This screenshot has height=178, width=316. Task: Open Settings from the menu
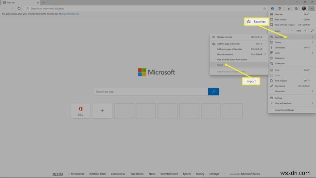tap(292, 98)
